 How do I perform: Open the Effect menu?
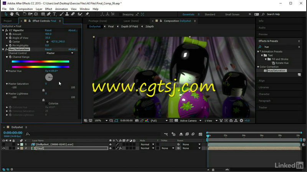49,9
